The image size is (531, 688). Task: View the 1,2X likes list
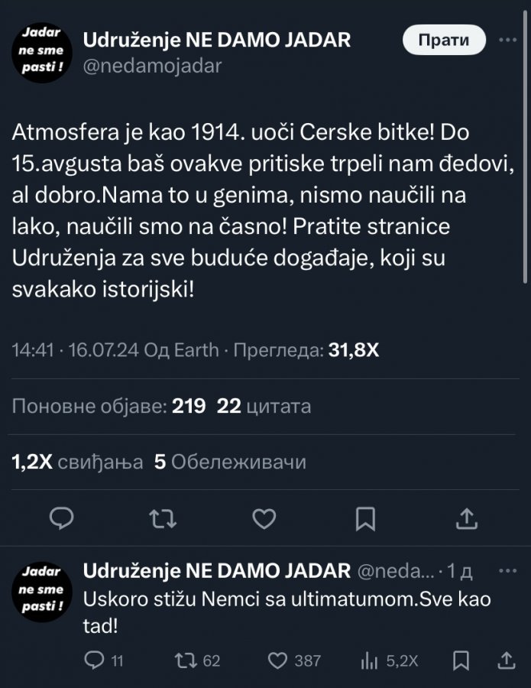point(77,462)
